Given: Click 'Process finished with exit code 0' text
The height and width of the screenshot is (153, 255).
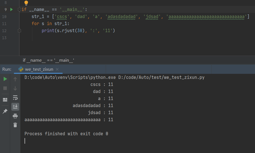Looking at the screenshot, I should coord(66,134).
